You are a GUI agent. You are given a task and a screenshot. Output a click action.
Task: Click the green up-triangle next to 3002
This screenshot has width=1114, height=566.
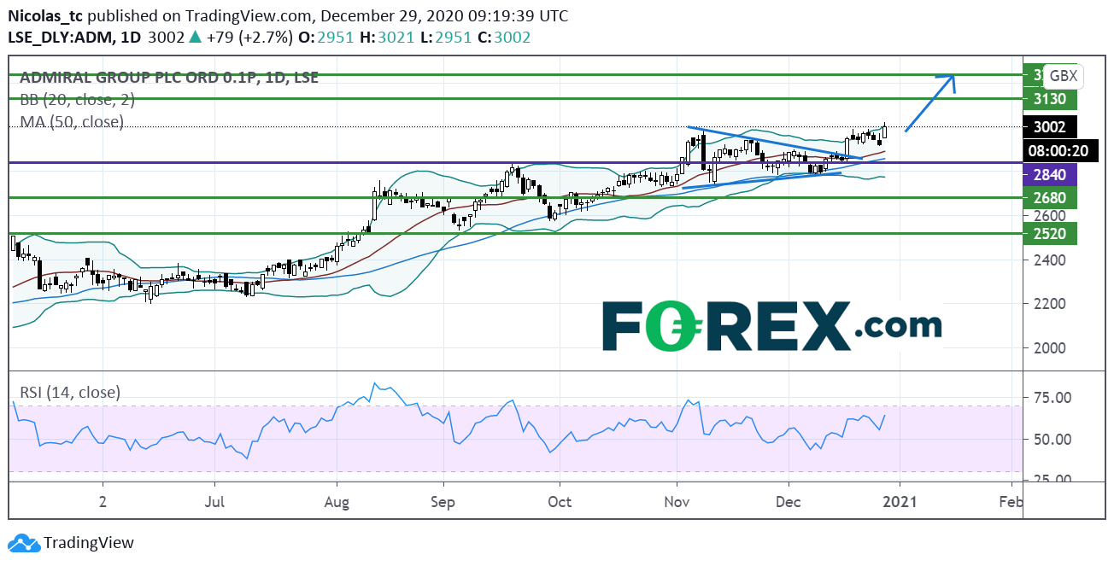tap(195, 37)
